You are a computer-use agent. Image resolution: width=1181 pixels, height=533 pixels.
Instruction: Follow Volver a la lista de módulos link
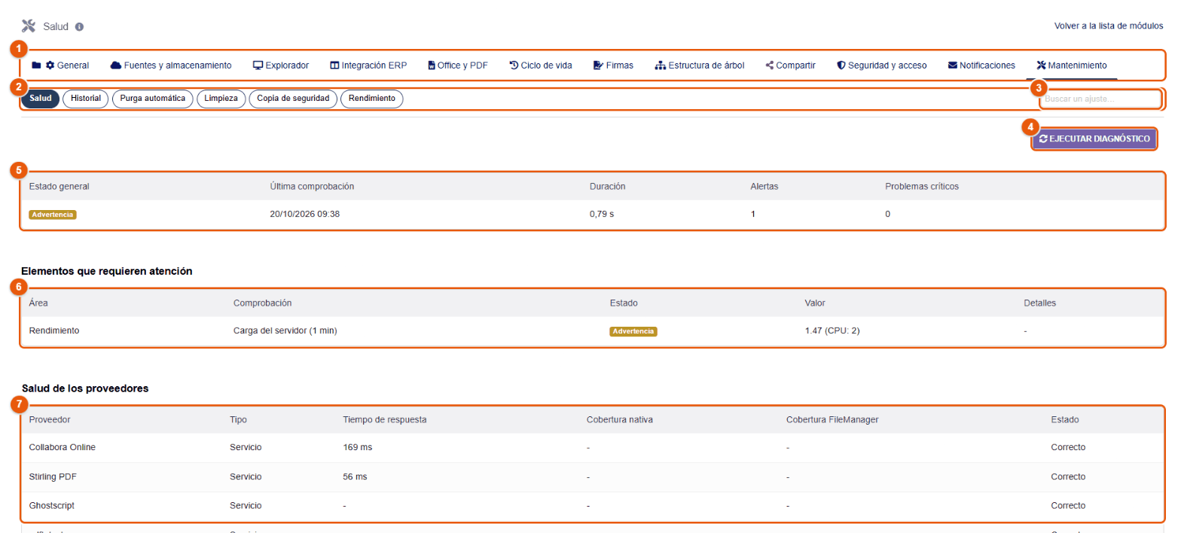click(x=1109, y=26)
